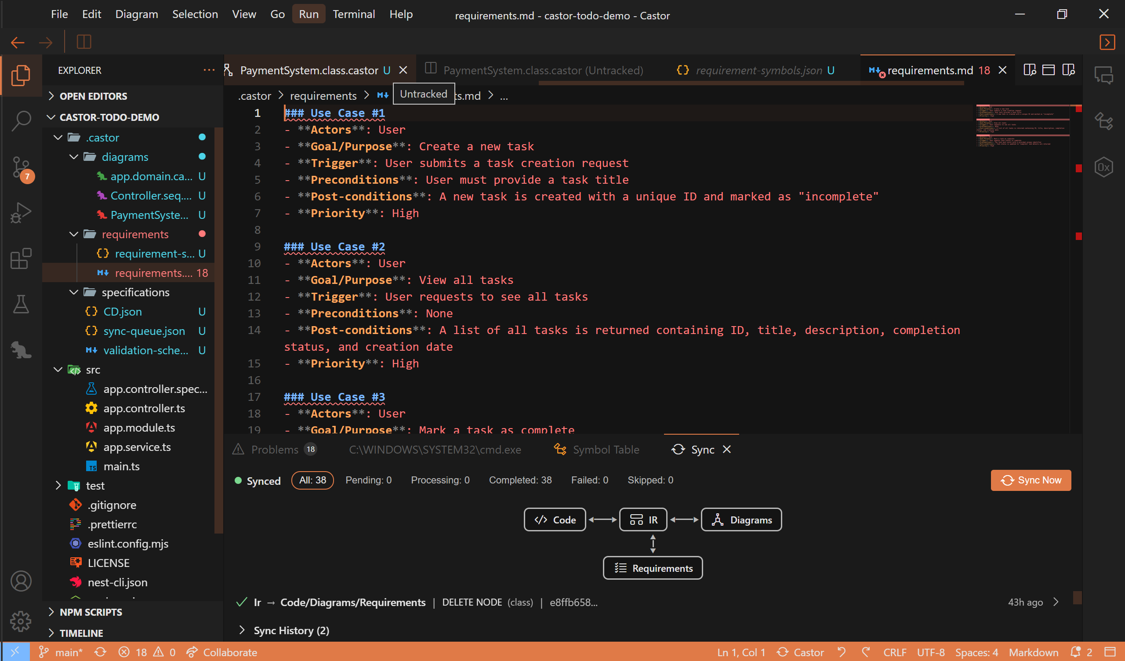Switch to the Symbol Table panel tab
The width and height of the screenshot is (1125, 661).
click(x=606, y=450)
